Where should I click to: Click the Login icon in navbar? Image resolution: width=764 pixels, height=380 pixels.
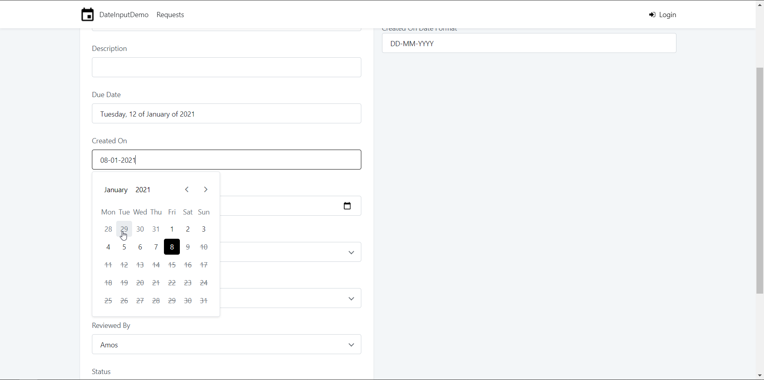[652, 15]
